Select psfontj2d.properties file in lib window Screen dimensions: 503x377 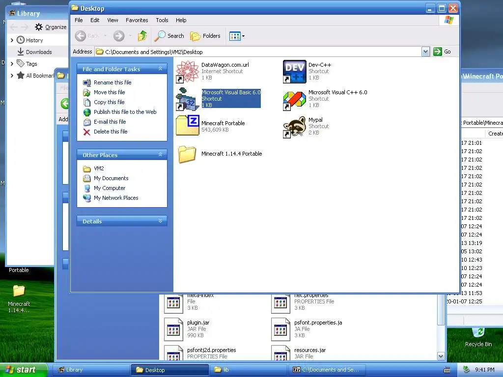tap(173, 352)
